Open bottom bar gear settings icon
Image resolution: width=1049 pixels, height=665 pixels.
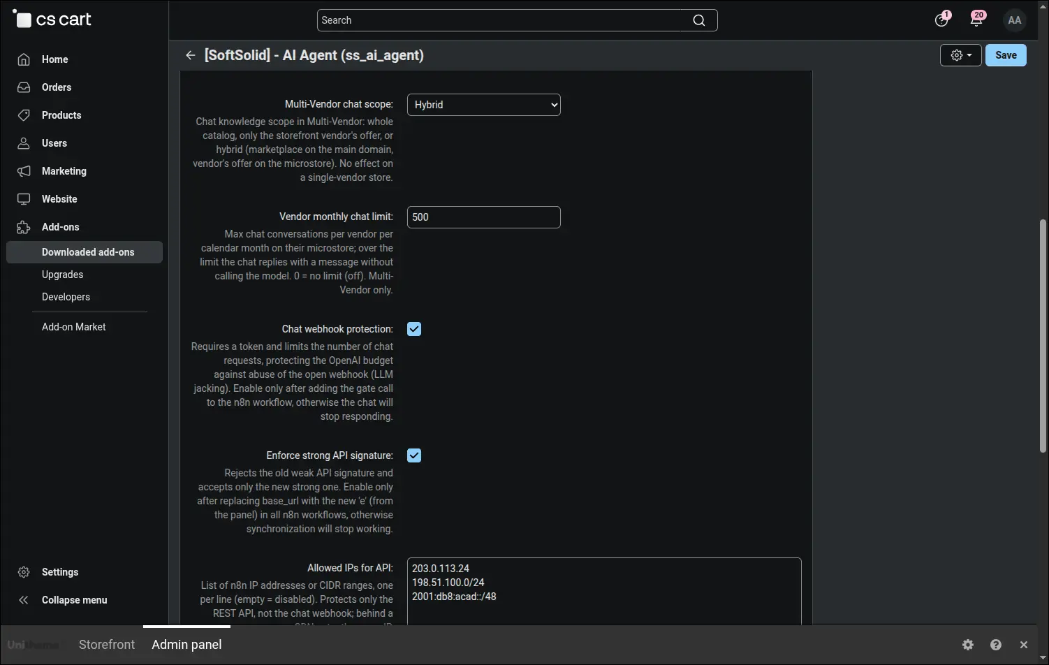967,645
